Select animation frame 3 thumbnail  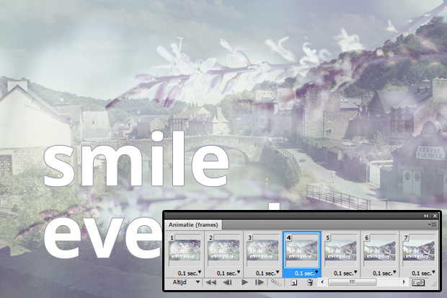coord(263,250)
